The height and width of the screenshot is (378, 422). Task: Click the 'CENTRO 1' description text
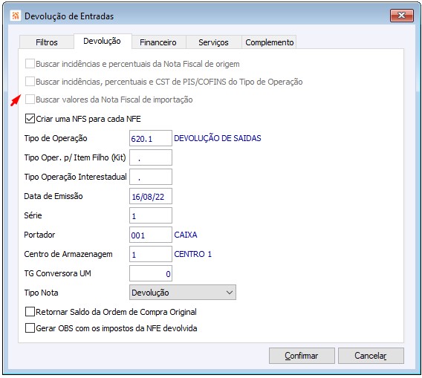pos(193,254)
